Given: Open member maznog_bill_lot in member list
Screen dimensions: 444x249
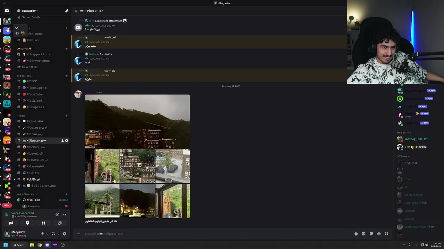Looking at the screenshot, I should pos(416,139).
